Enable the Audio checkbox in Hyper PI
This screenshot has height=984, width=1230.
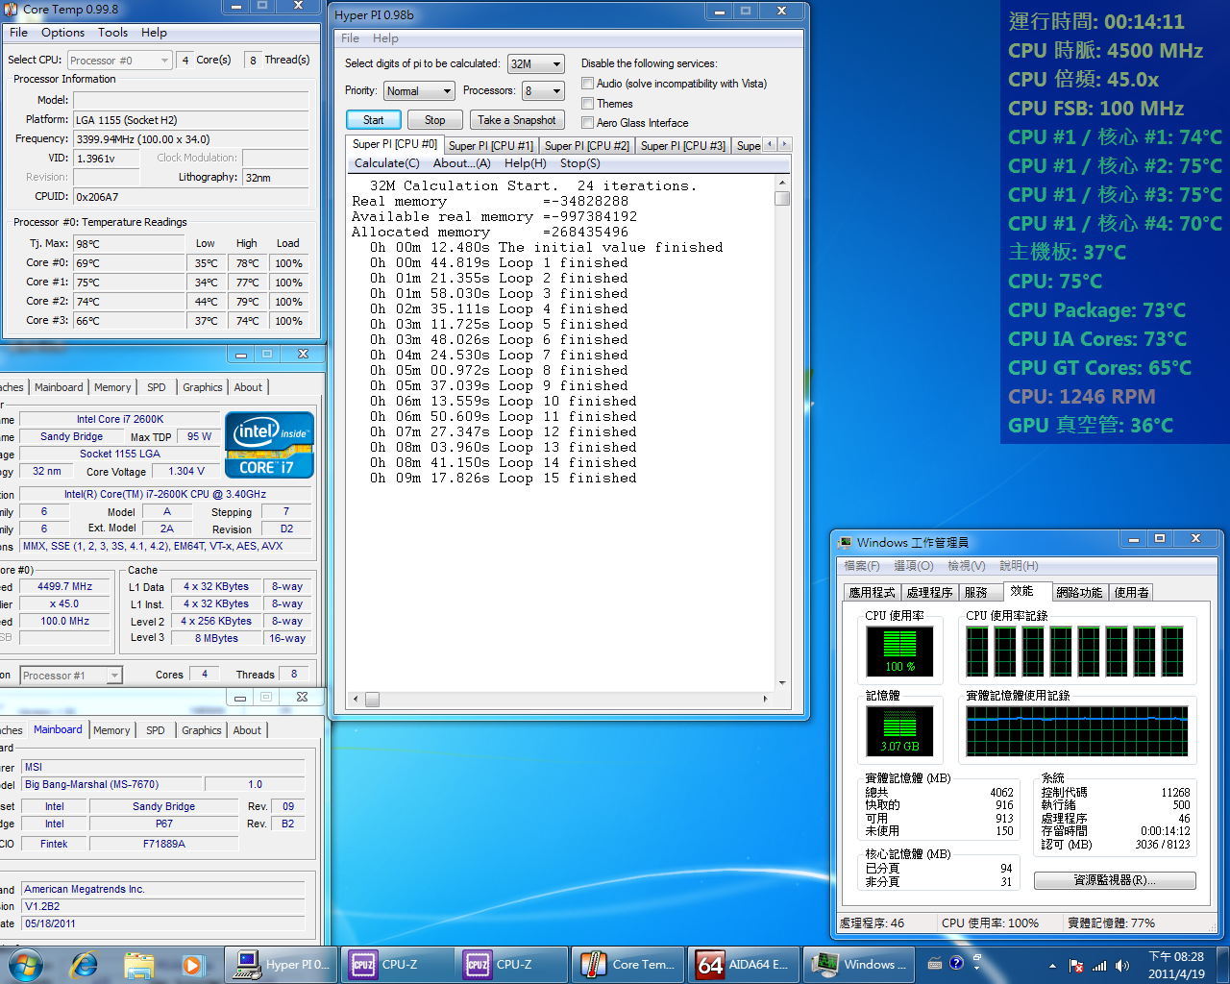click(587, 84)
